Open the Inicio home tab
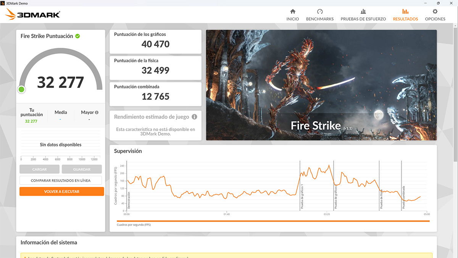Image resolution: width=458 pixels, height=258 pixels. tap(293, 15)
